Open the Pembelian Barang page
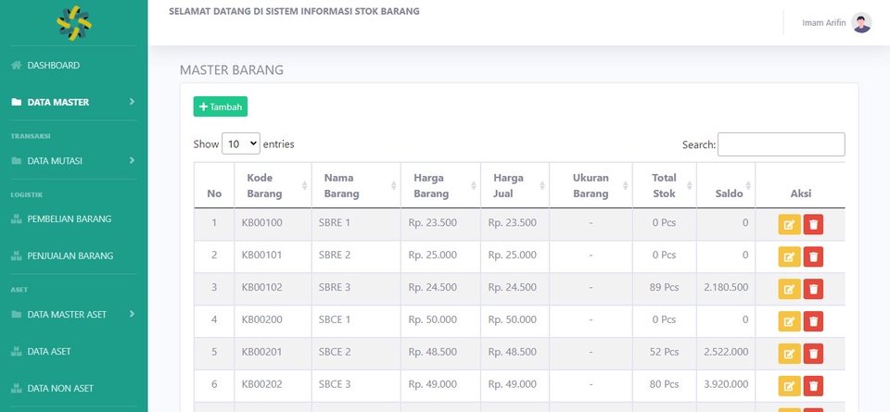This screenshot has height=412, width=890. coord(69,219)
